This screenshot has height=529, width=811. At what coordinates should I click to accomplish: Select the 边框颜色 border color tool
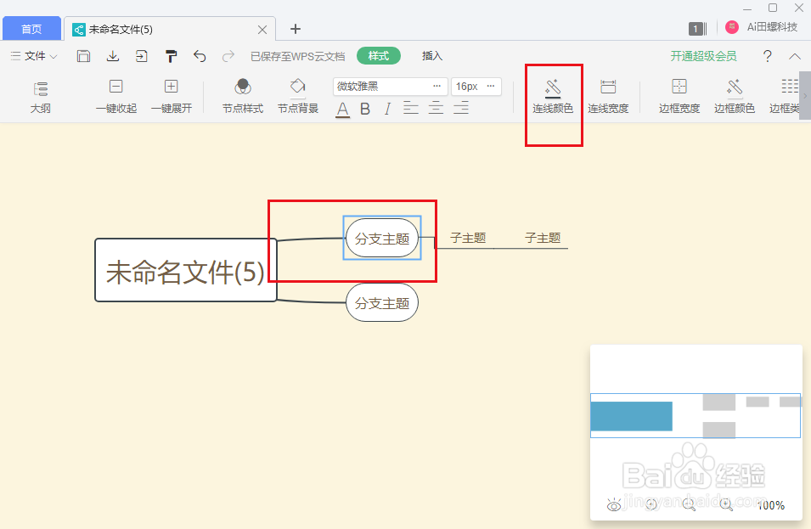coord(734,95)
